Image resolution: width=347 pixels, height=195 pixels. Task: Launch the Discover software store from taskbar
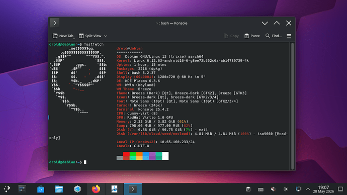point(41,189)
